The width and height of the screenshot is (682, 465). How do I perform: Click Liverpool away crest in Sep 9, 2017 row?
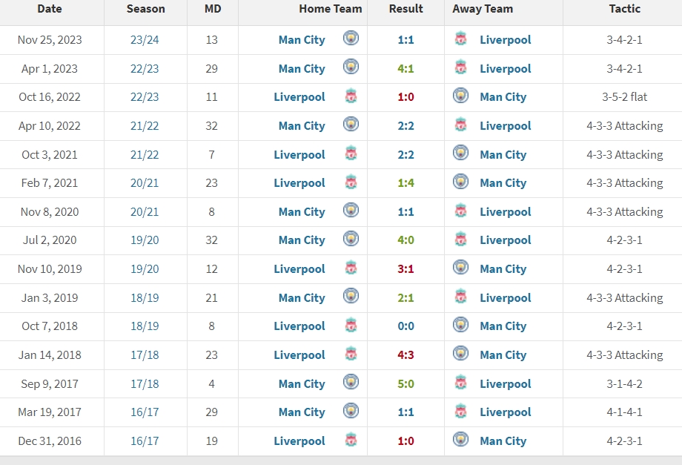coord(460,383)
